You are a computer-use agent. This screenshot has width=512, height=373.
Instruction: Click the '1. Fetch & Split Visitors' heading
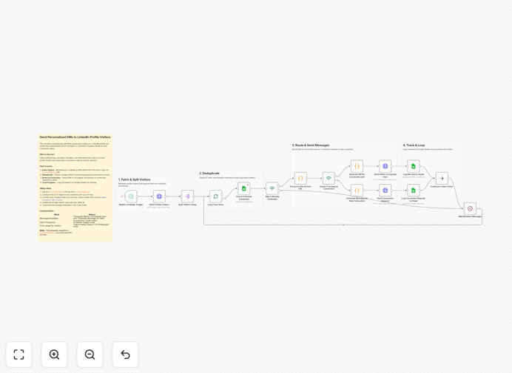tap(134, 179)
